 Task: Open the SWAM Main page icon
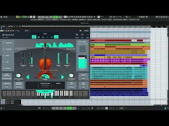[x=34, y=37]
